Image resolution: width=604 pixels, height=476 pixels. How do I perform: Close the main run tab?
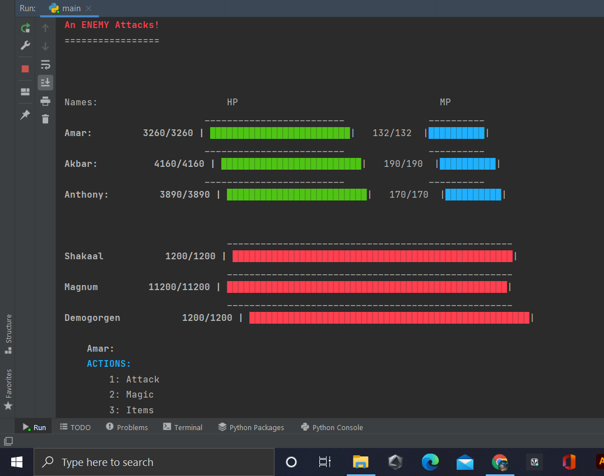point(89,8)
